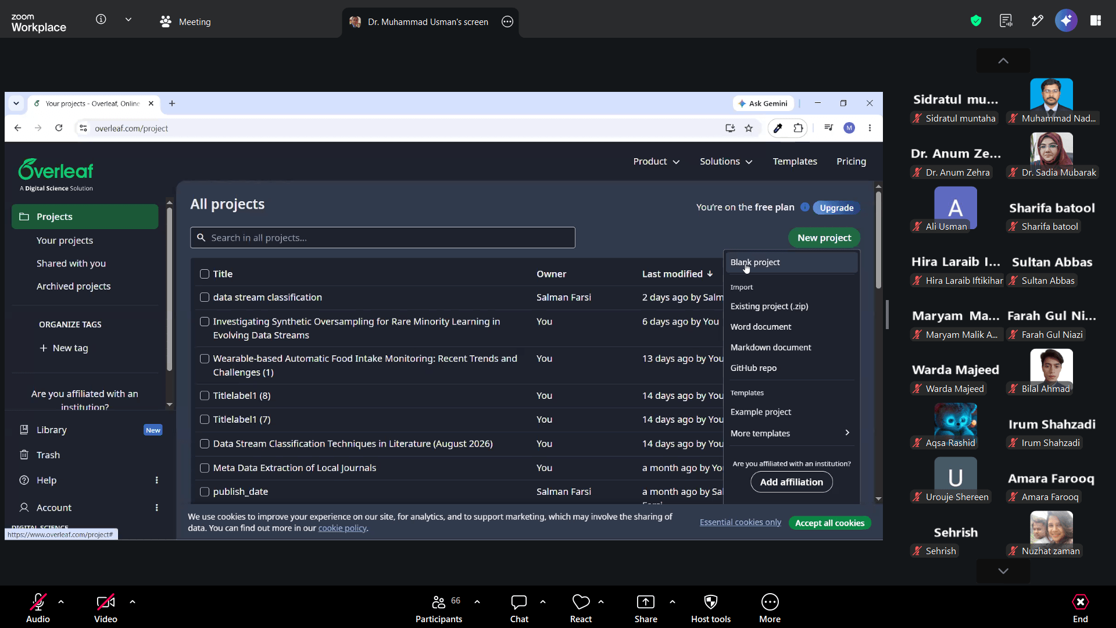Image resolution: width=1116 pixels, height=628 pixels.
Task: Click the Add affiliation button
Action: coord(792,482)
